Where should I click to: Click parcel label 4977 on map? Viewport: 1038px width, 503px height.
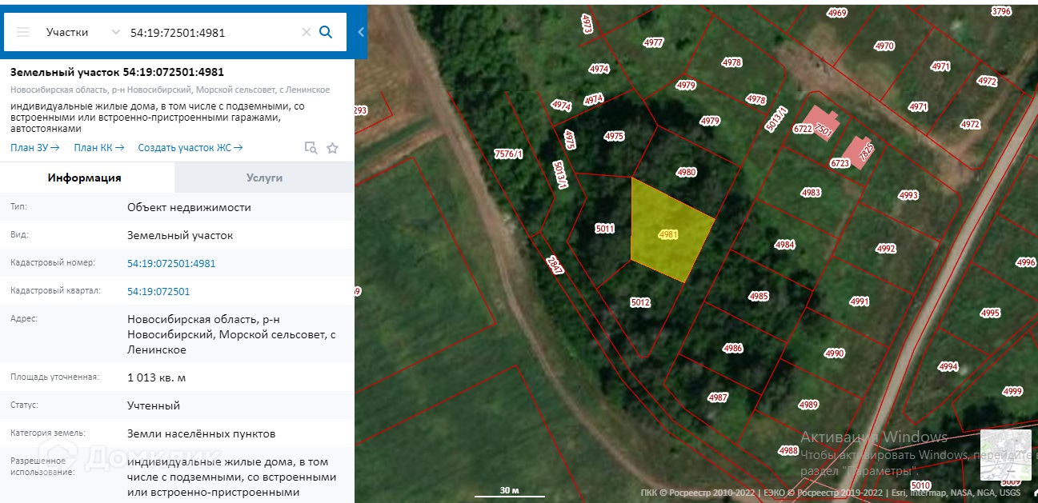click(x=654, y=43)
